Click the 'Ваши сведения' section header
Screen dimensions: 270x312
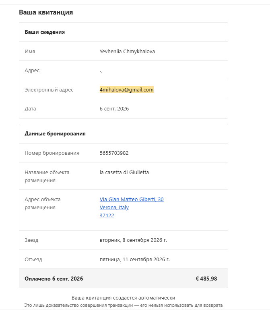[45, 32]
